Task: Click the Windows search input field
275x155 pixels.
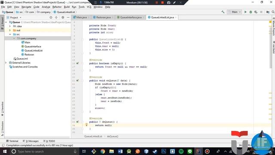Action: [x=44, y=151]
